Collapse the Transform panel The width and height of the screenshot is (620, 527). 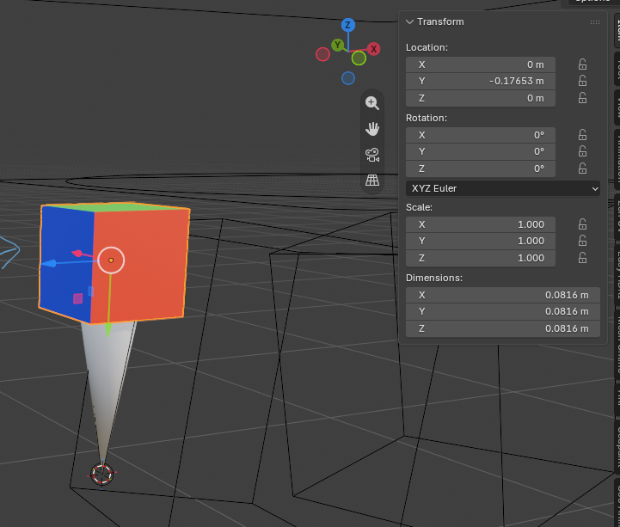(409, 21)
